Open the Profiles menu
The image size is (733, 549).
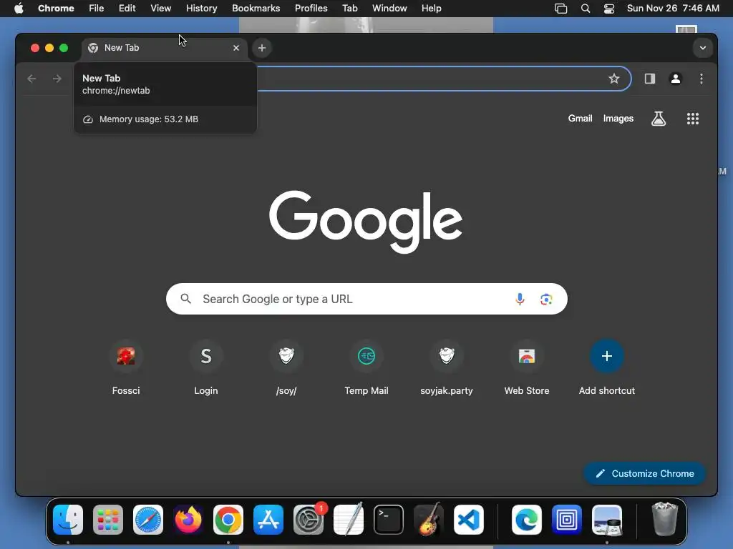[x=311, y=9]
